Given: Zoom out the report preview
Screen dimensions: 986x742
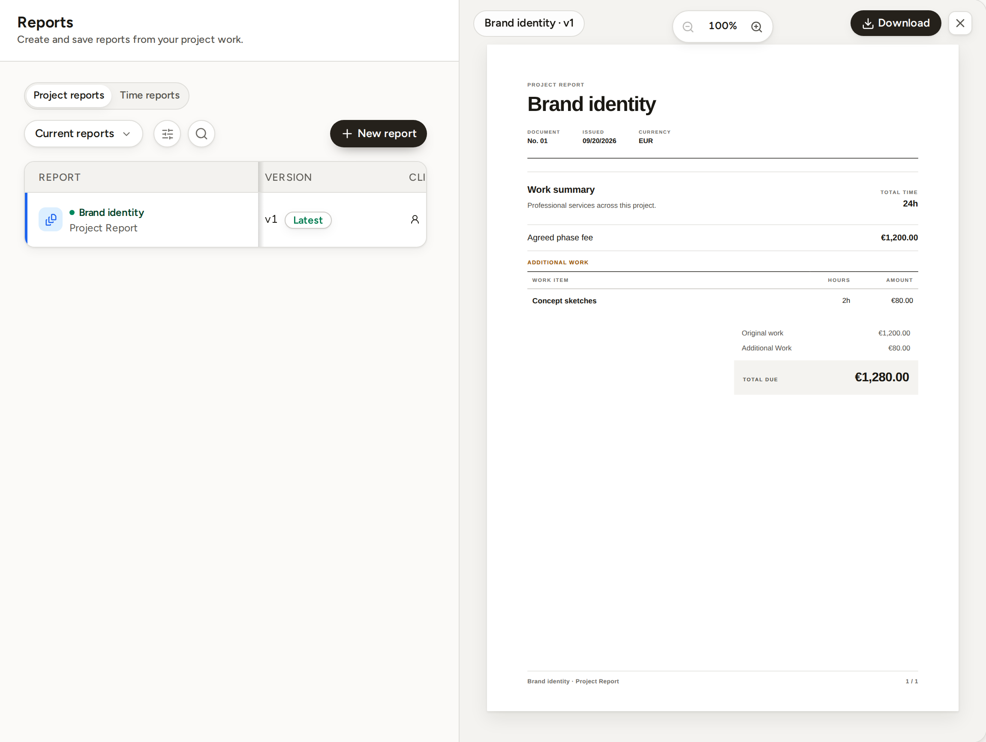Looking at the screenshot, I should pos(688,27).
